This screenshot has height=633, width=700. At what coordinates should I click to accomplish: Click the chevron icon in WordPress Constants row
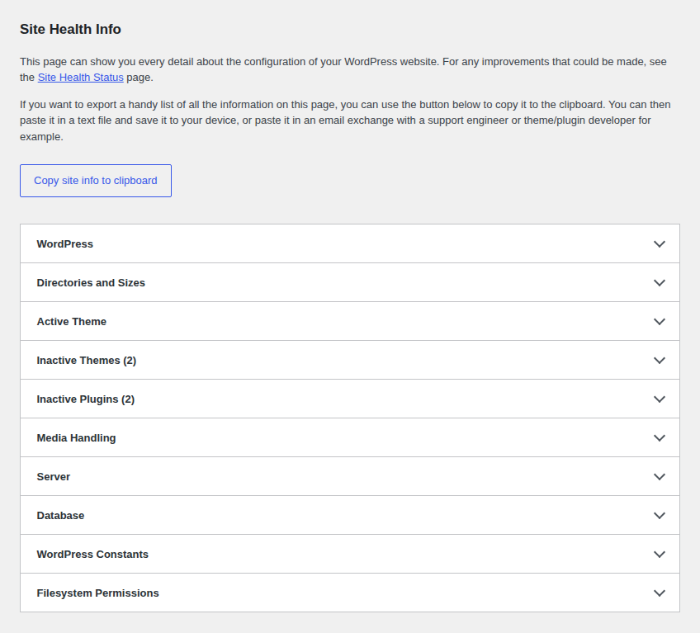click(660, 555)
